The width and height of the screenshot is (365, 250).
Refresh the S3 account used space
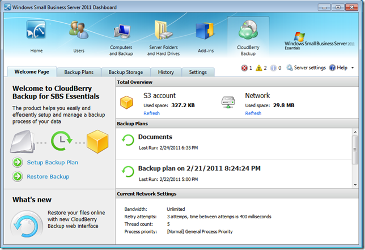tap(151, 113)
